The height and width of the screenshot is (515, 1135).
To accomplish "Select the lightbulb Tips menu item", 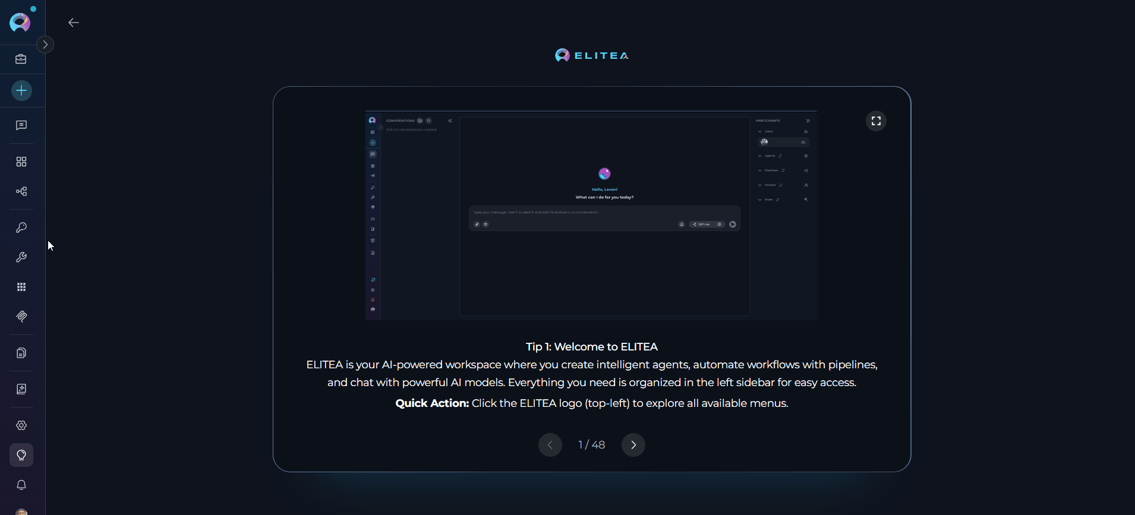I will (21, 455).
